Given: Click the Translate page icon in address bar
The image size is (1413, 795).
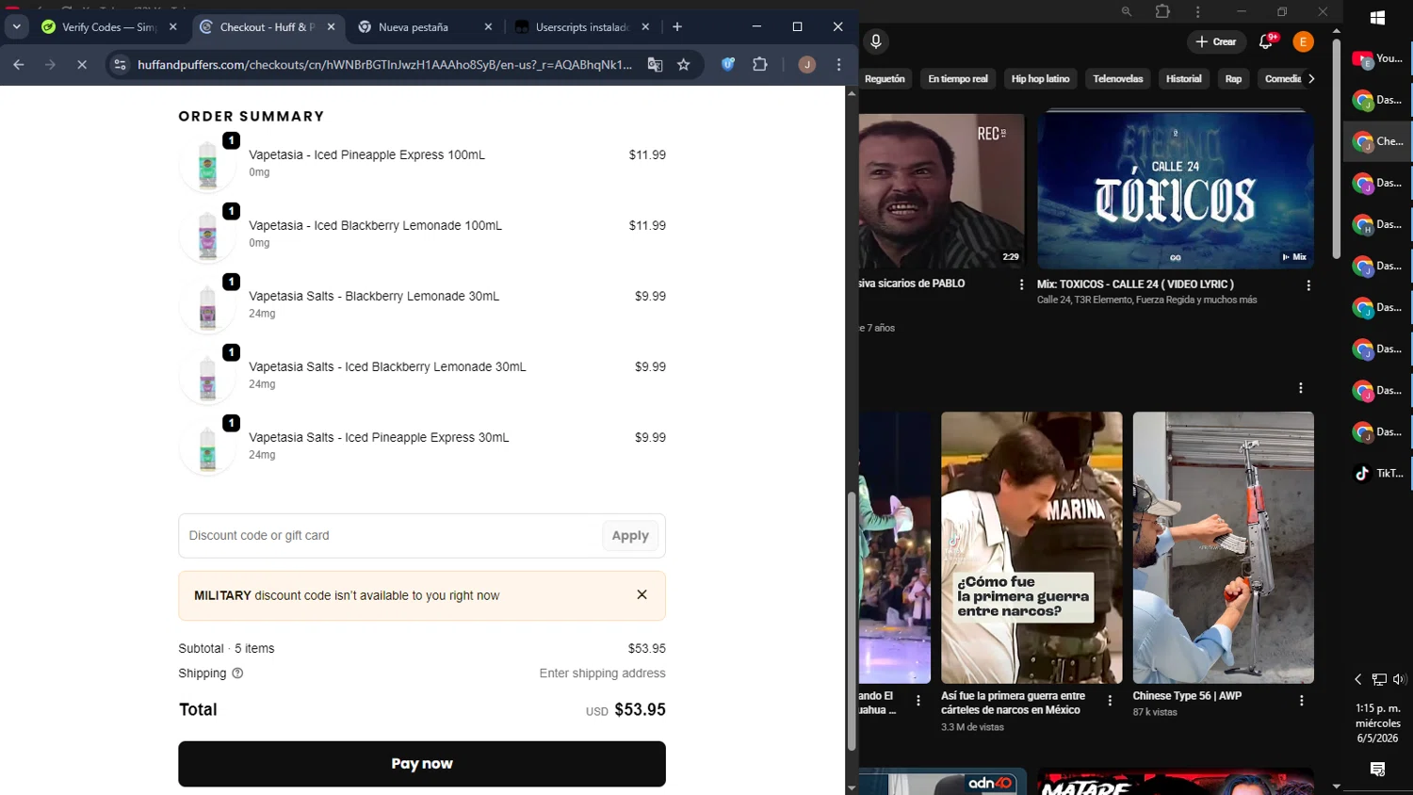Looking at the screenshot, I should tap(655, 65).
